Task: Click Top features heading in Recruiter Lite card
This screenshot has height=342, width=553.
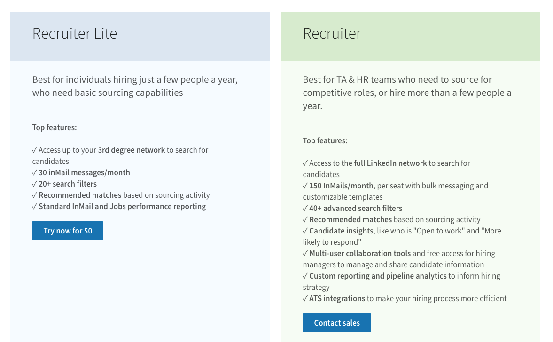Action: pyautogui.click(x=54, y=127)
